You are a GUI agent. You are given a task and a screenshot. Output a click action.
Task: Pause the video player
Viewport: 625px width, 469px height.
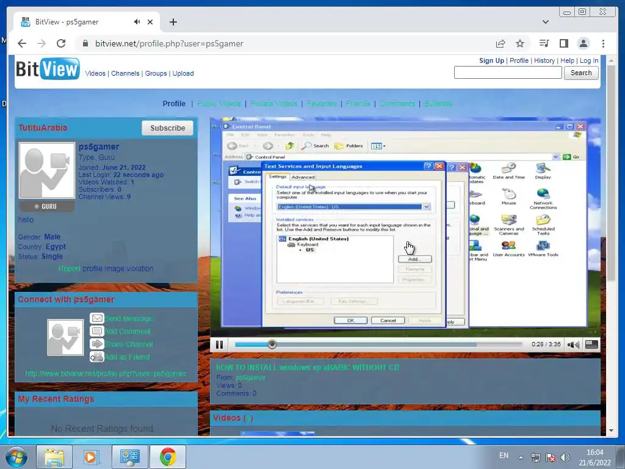219,344
